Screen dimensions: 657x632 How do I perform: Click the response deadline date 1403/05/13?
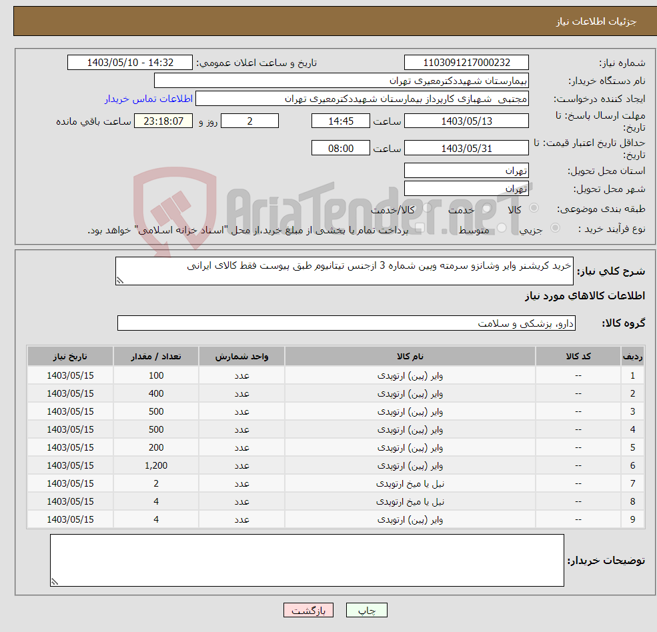466,121
